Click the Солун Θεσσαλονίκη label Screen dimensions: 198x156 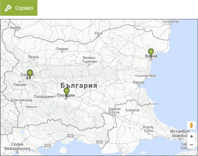(x=17, y=146)
